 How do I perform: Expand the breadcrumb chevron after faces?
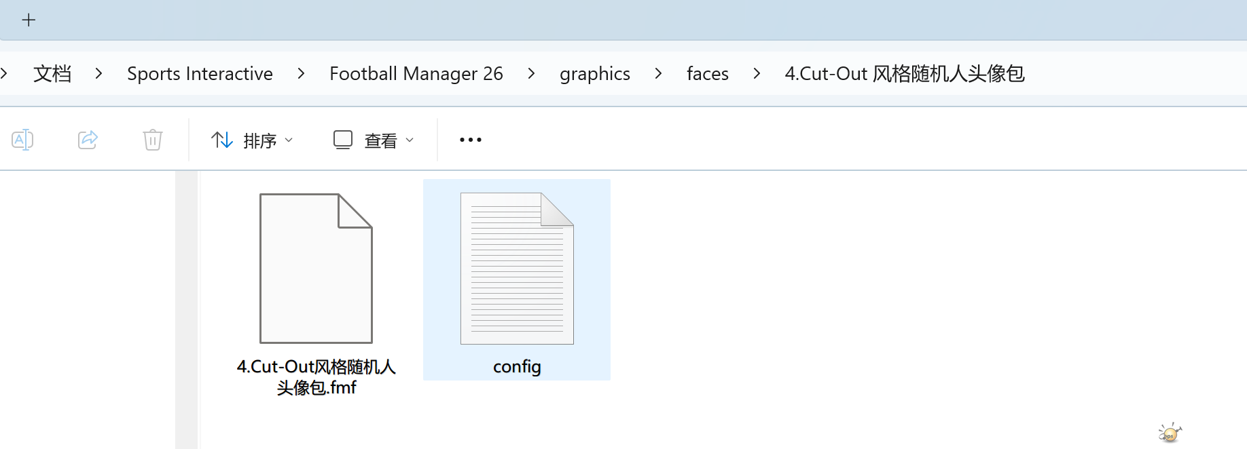pos(756,73)
